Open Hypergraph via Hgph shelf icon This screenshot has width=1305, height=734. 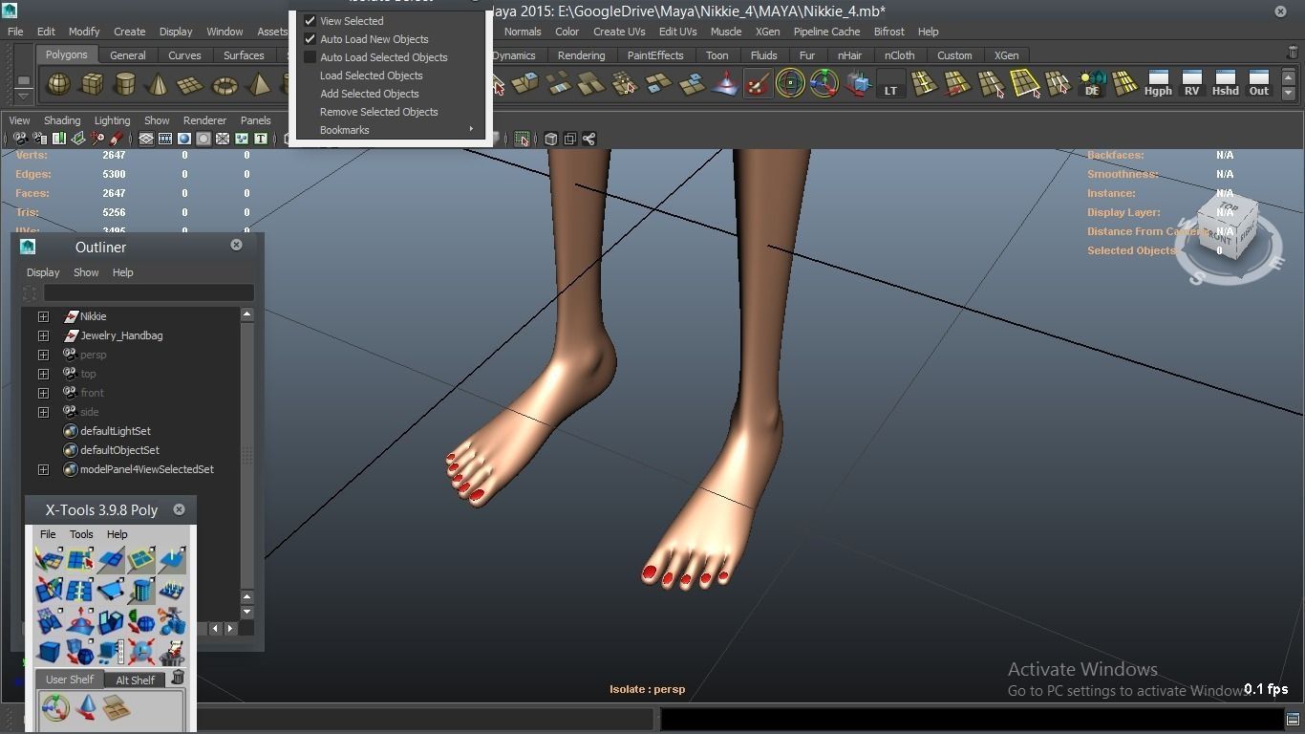1158,84
